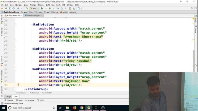
Task: Open the Navigate menu
Action: click(19, 5)
